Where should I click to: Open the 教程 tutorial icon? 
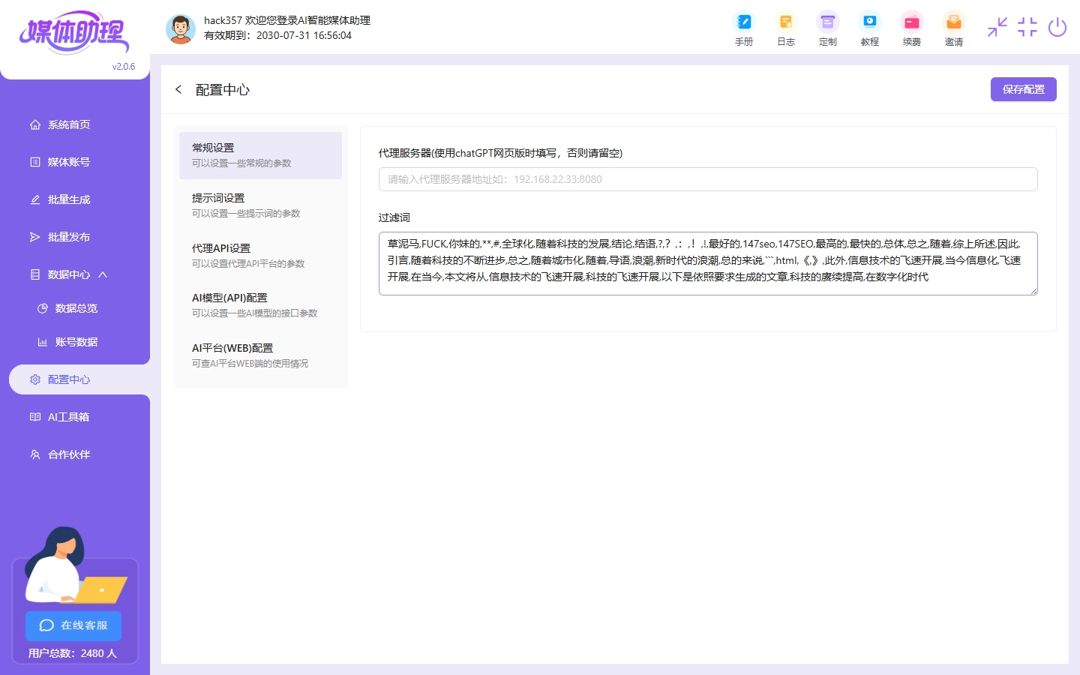(869, 28)
